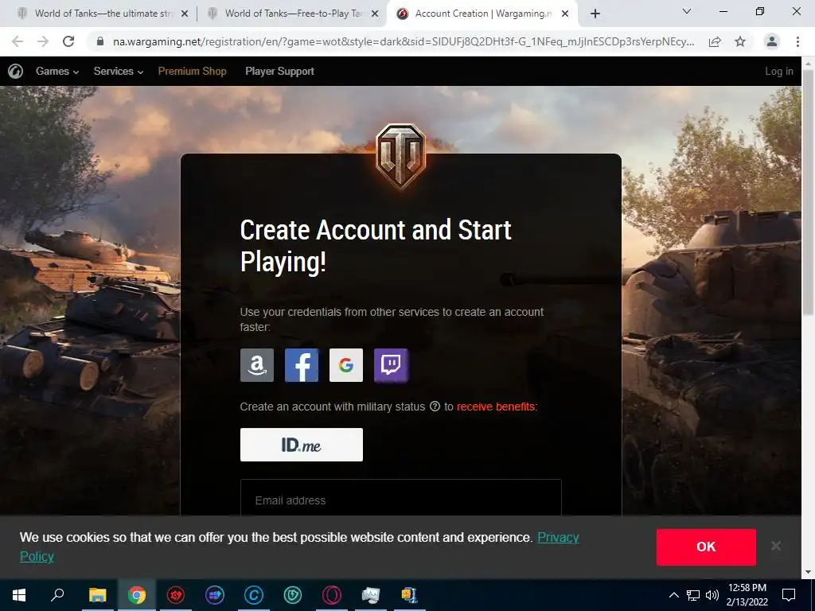Show hidden tray icons with the caret
Viewport: 815px width, 611px height.
(x=673, y=595)
